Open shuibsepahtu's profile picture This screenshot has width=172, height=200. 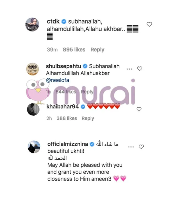click(33, 69)
